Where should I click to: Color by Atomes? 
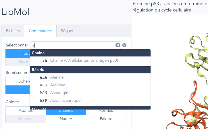tap(26, 111)
